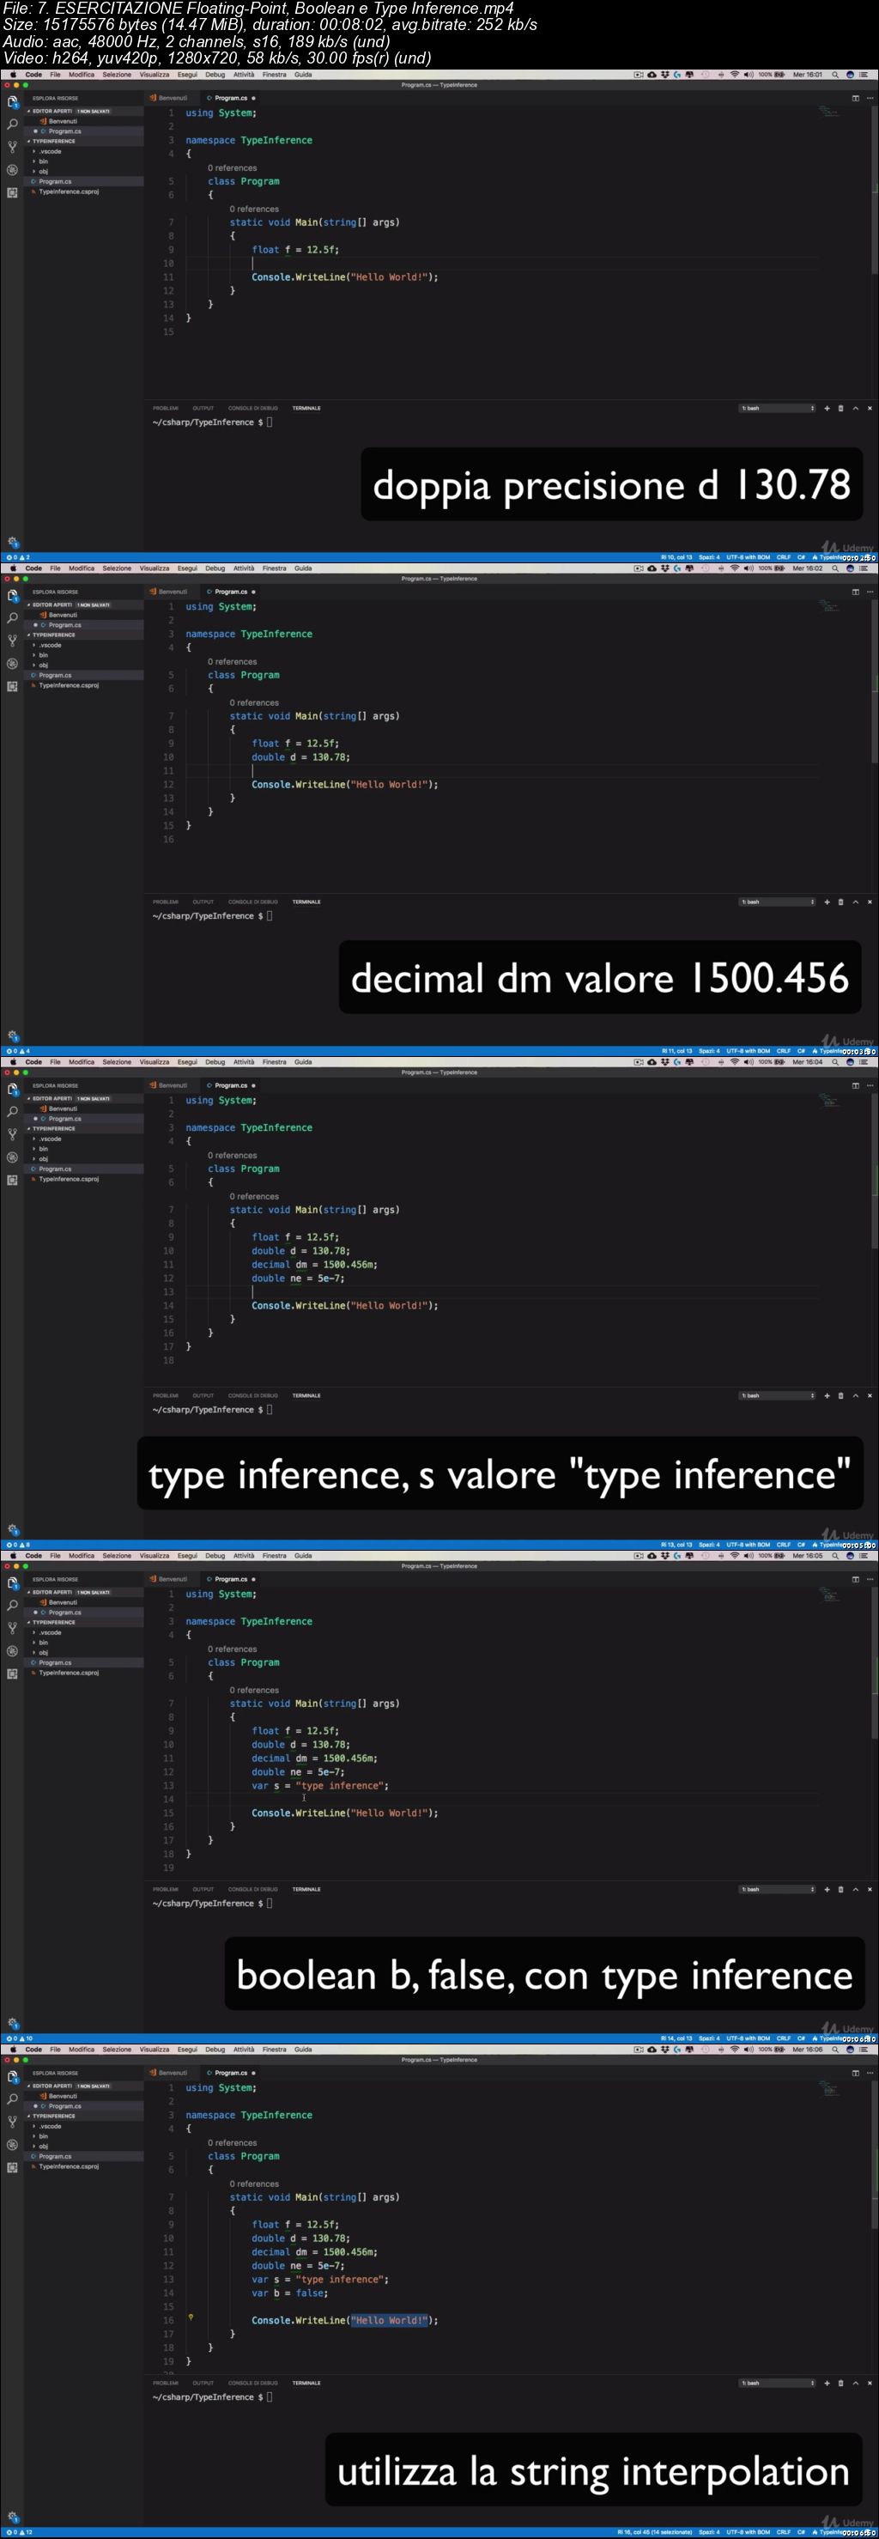This screenshot has height=2539, width=879.
Task: Kill the terminal in the 16:02 frame
Action: 840,902
